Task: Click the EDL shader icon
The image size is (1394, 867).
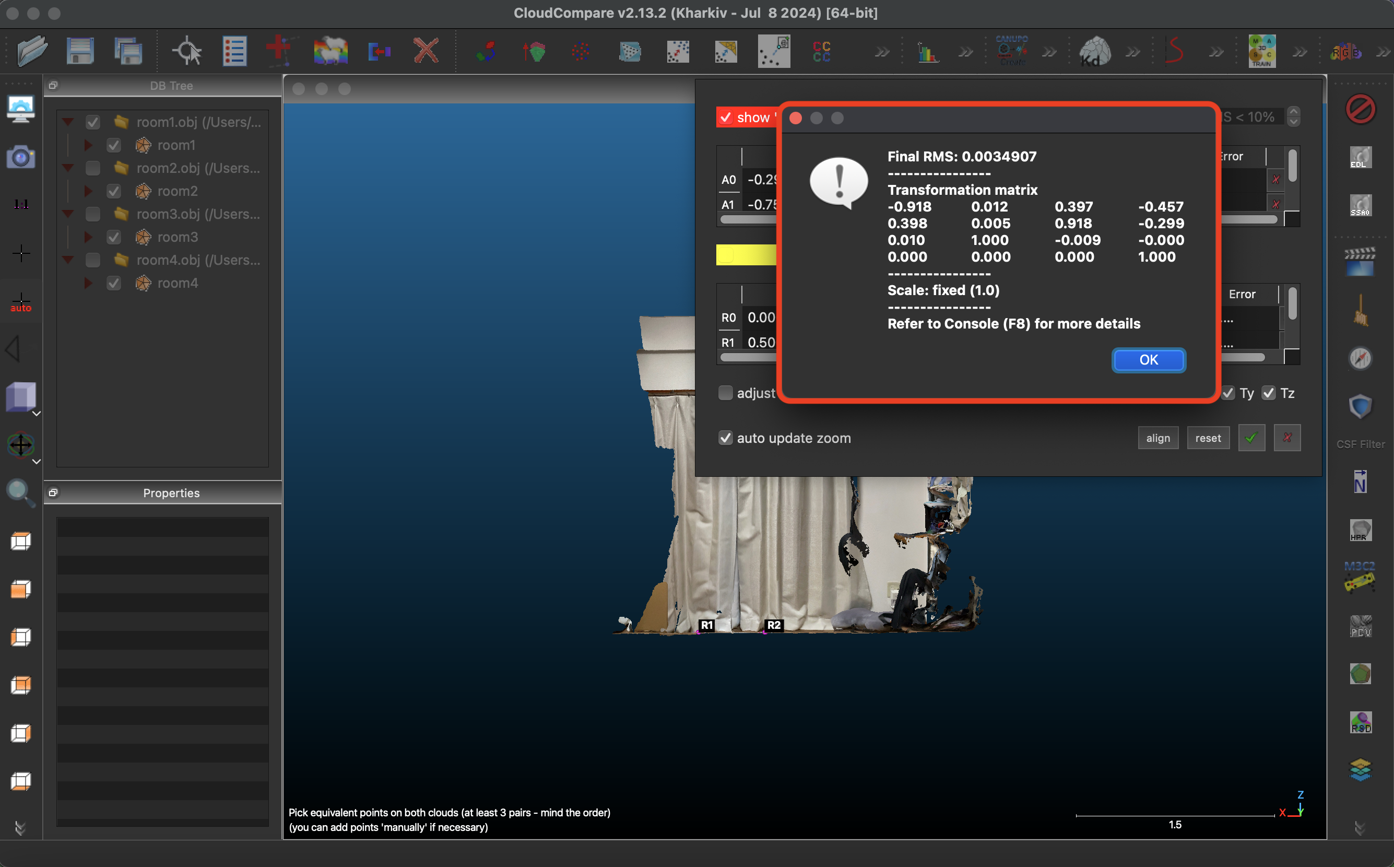Action: [x=1360, y=157]
